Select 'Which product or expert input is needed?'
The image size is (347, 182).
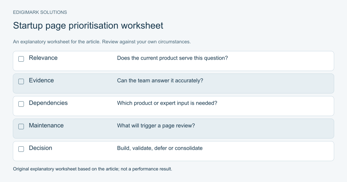tap(167, 103)
